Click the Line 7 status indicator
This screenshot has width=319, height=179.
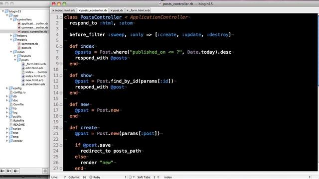tap(59, 177)
